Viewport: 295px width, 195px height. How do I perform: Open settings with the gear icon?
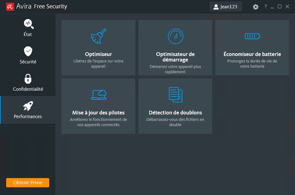pos(256,7)
